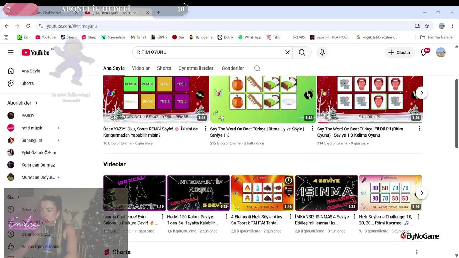Switch to the Gönderiler tab

[x=233, y=68]
